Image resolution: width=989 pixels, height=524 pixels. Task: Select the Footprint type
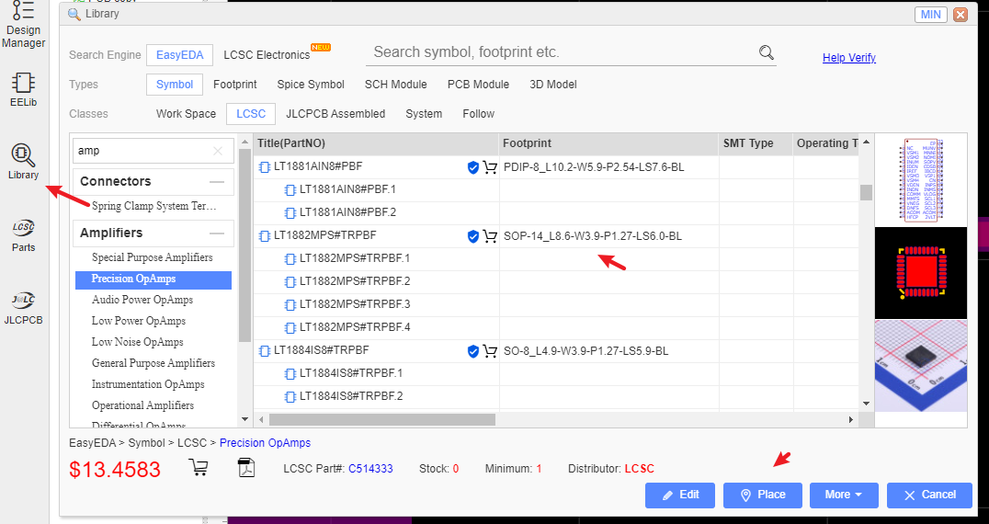234,85
